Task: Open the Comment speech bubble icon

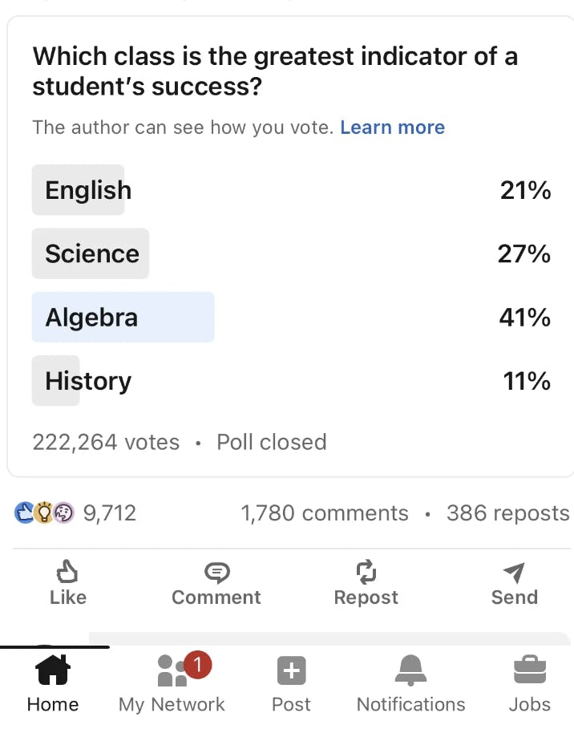Action: [217, 573]
